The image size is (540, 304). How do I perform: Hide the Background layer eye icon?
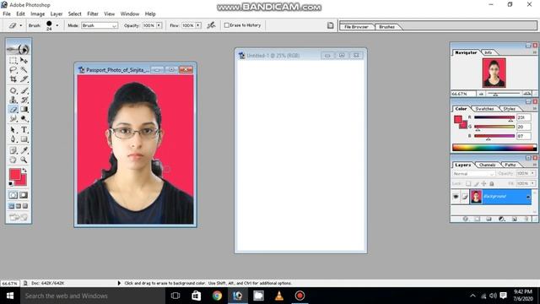tap(456, 197)
